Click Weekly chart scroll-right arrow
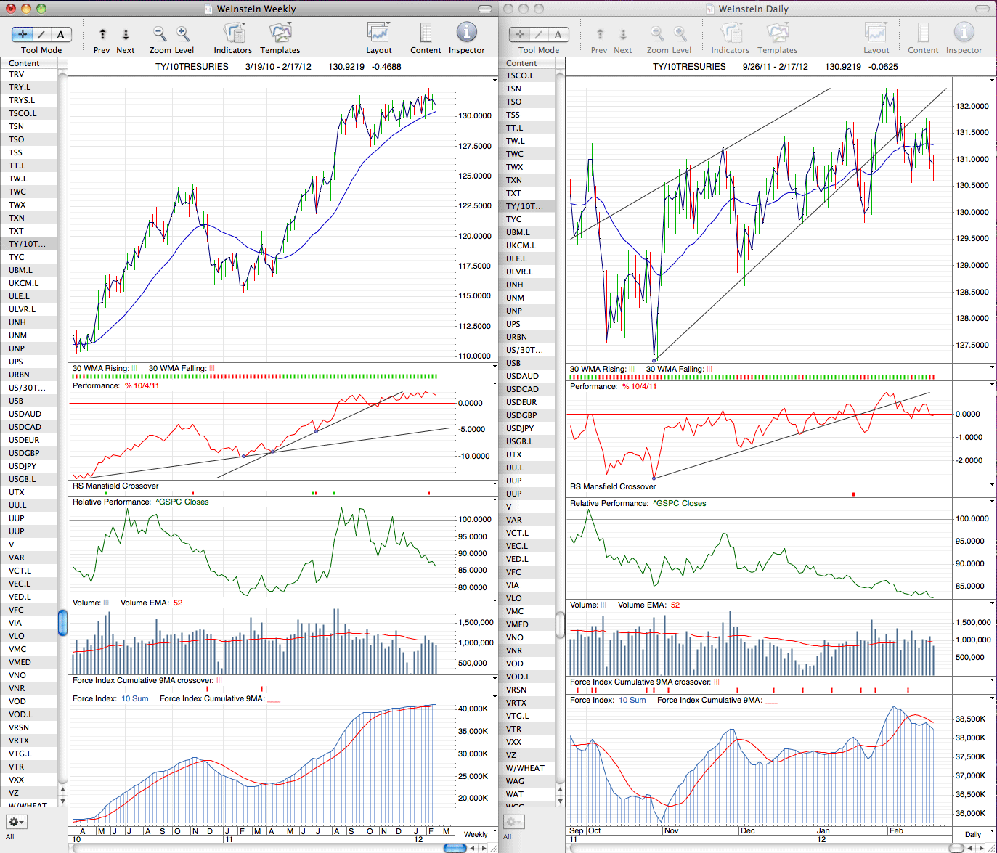 (484, 848)
